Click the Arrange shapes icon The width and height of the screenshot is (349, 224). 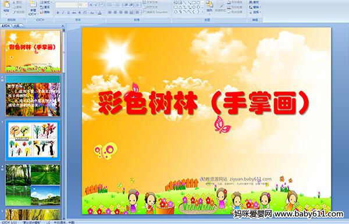coord(209,6)
